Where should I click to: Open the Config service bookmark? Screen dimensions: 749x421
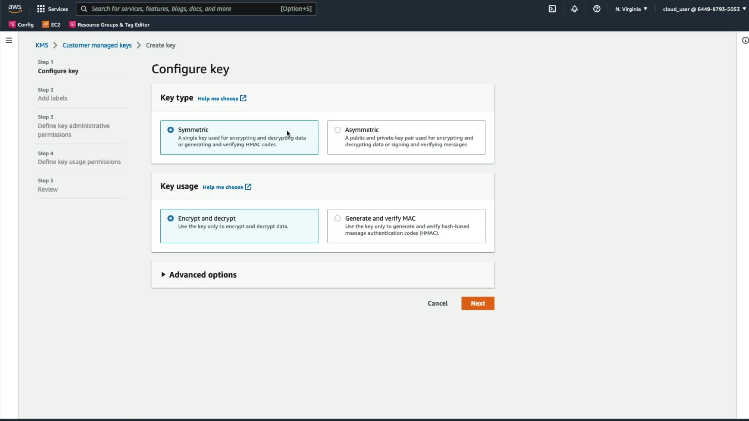coord(21,25)
